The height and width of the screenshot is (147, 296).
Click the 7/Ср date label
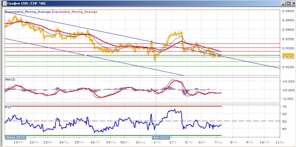tap(218, 142)
